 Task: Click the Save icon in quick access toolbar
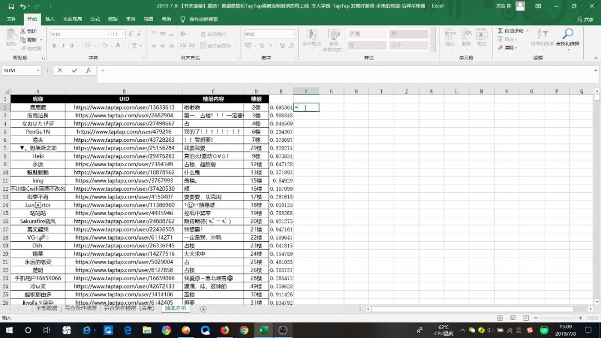pyautogui.click(x=11, y=6)
